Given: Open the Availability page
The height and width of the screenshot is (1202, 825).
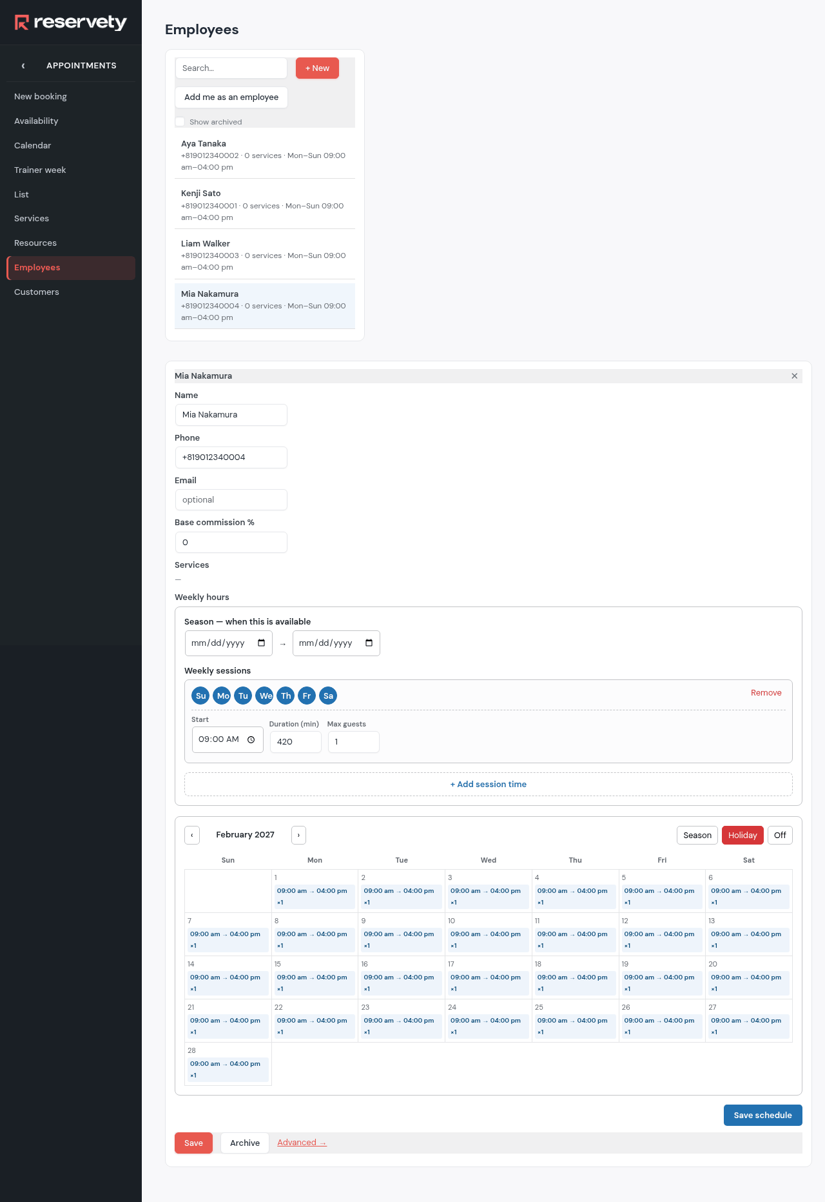Looking at the screenshot, I should pyautogui.click(x=71, y=121).
